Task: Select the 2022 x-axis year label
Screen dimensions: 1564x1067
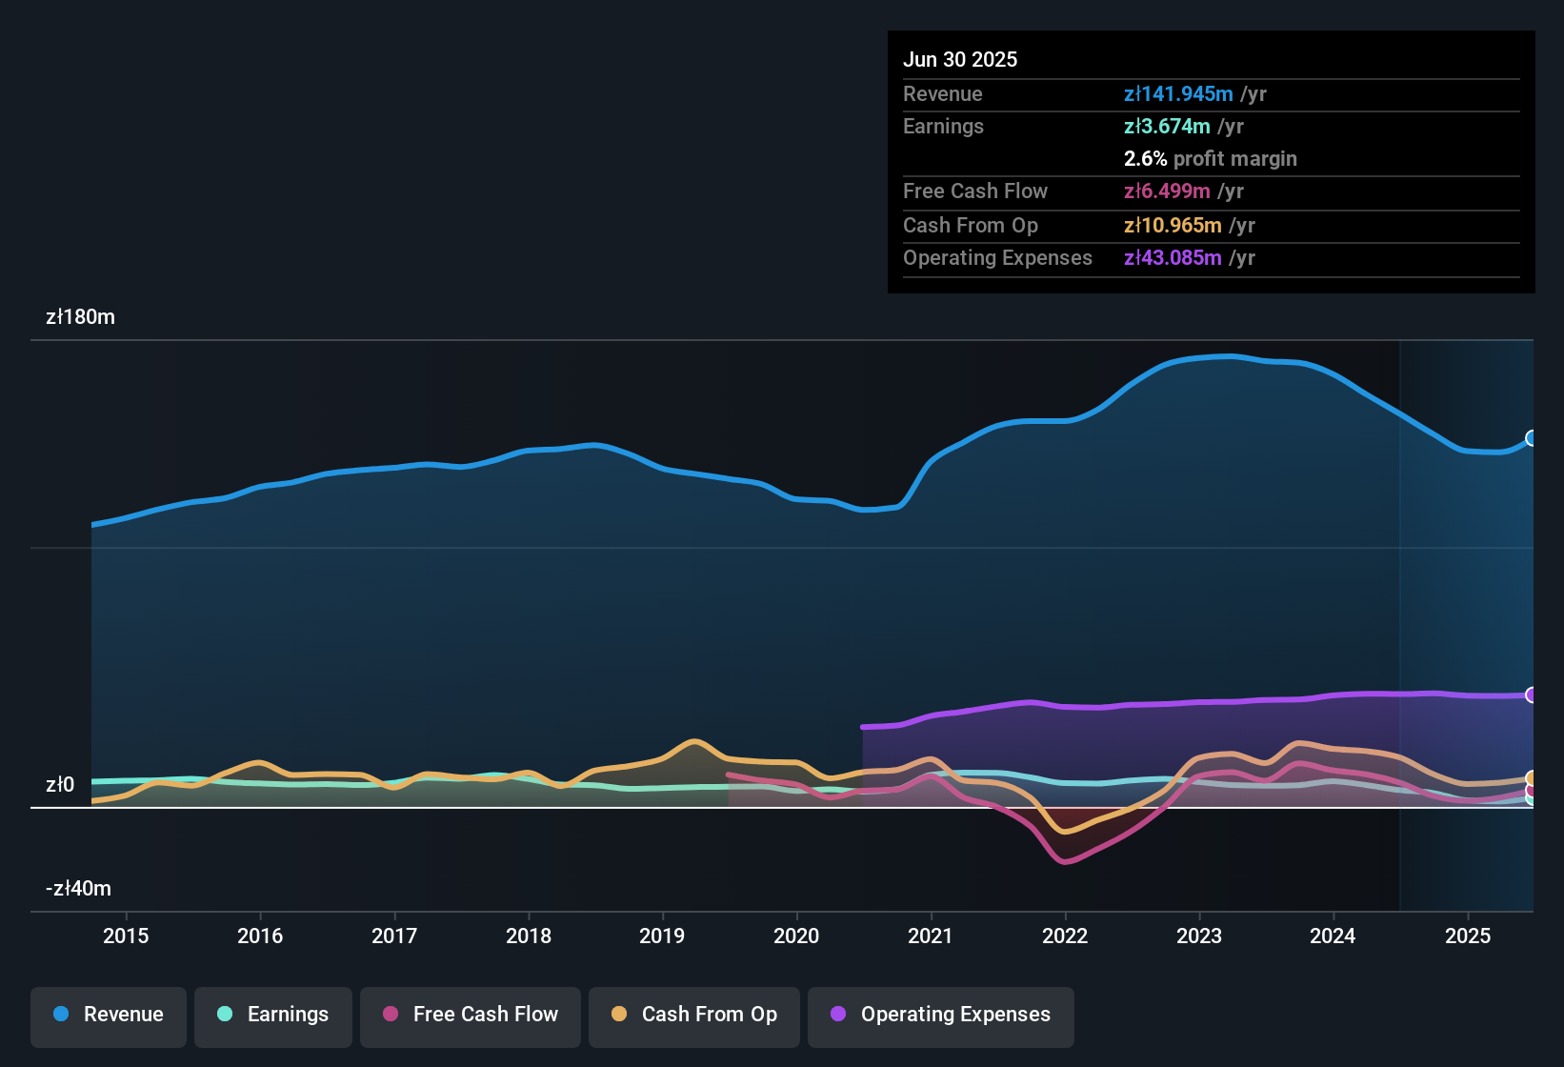Action: 1065,936
